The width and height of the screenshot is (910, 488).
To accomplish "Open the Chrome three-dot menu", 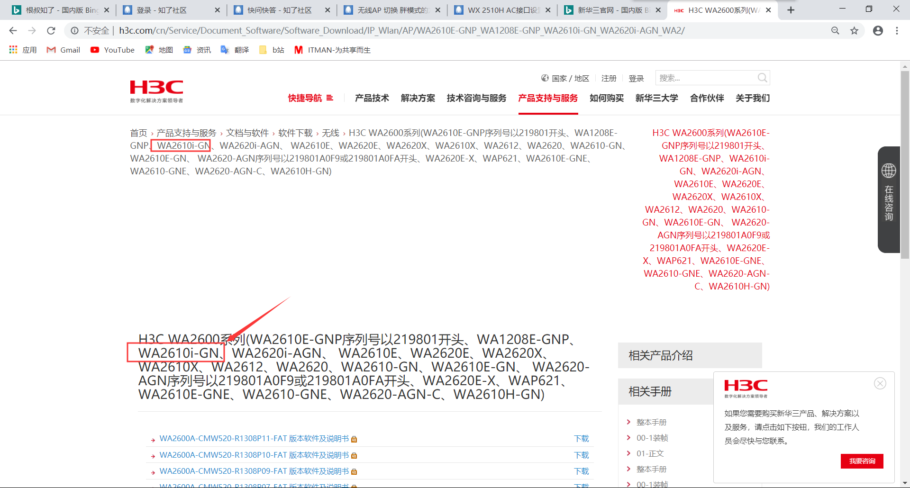I will (897, 31).
